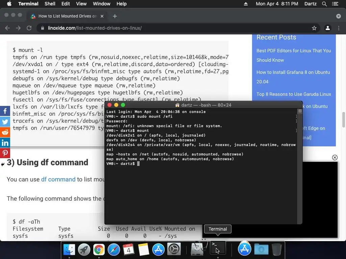Bookmark this page with the star

(x=314, y=28)
